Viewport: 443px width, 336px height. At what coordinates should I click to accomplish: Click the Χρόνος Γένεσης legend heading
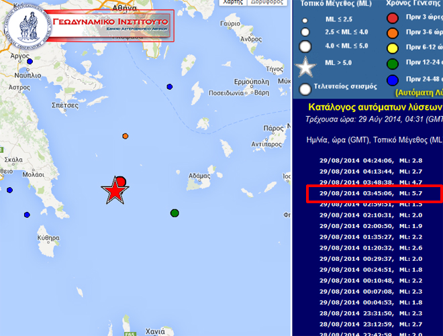pos(413,3)
